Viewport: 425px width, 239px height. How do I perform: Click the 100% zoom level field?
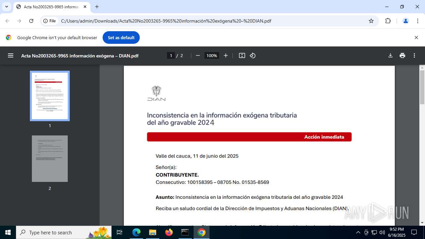coord(212,55)
